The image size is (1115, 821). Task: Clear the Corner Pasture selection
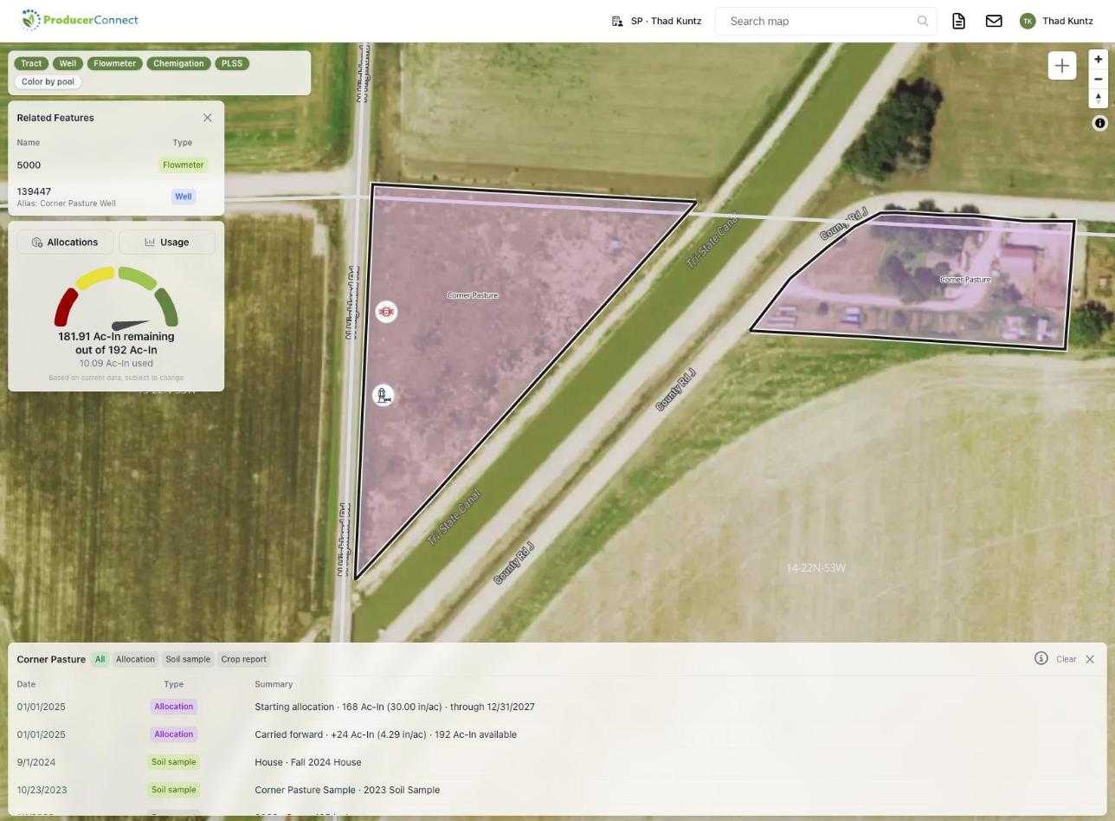tap(1066, 659)
